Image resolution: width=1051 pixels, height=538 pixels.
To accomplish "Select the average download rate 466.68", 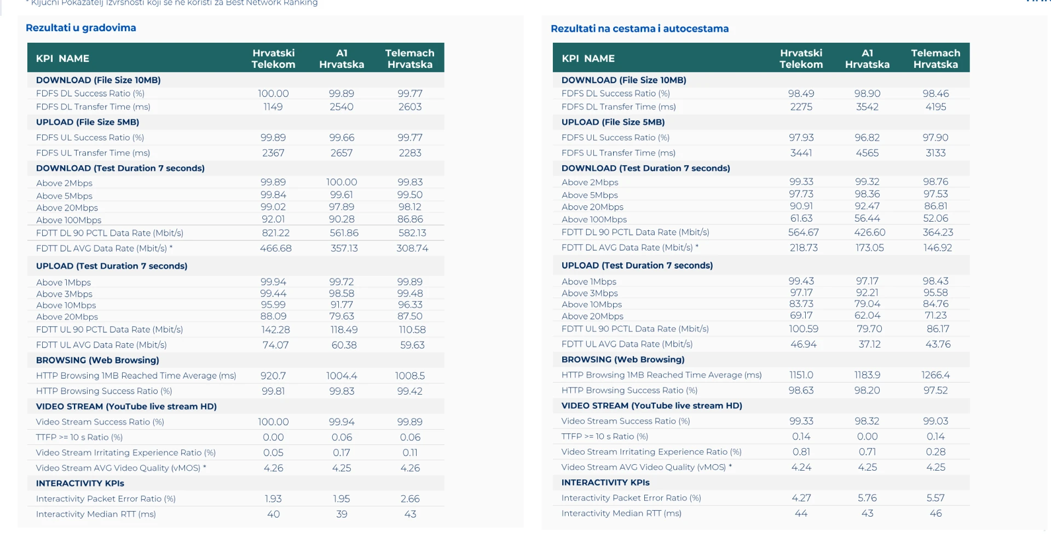I will (276, 248).
